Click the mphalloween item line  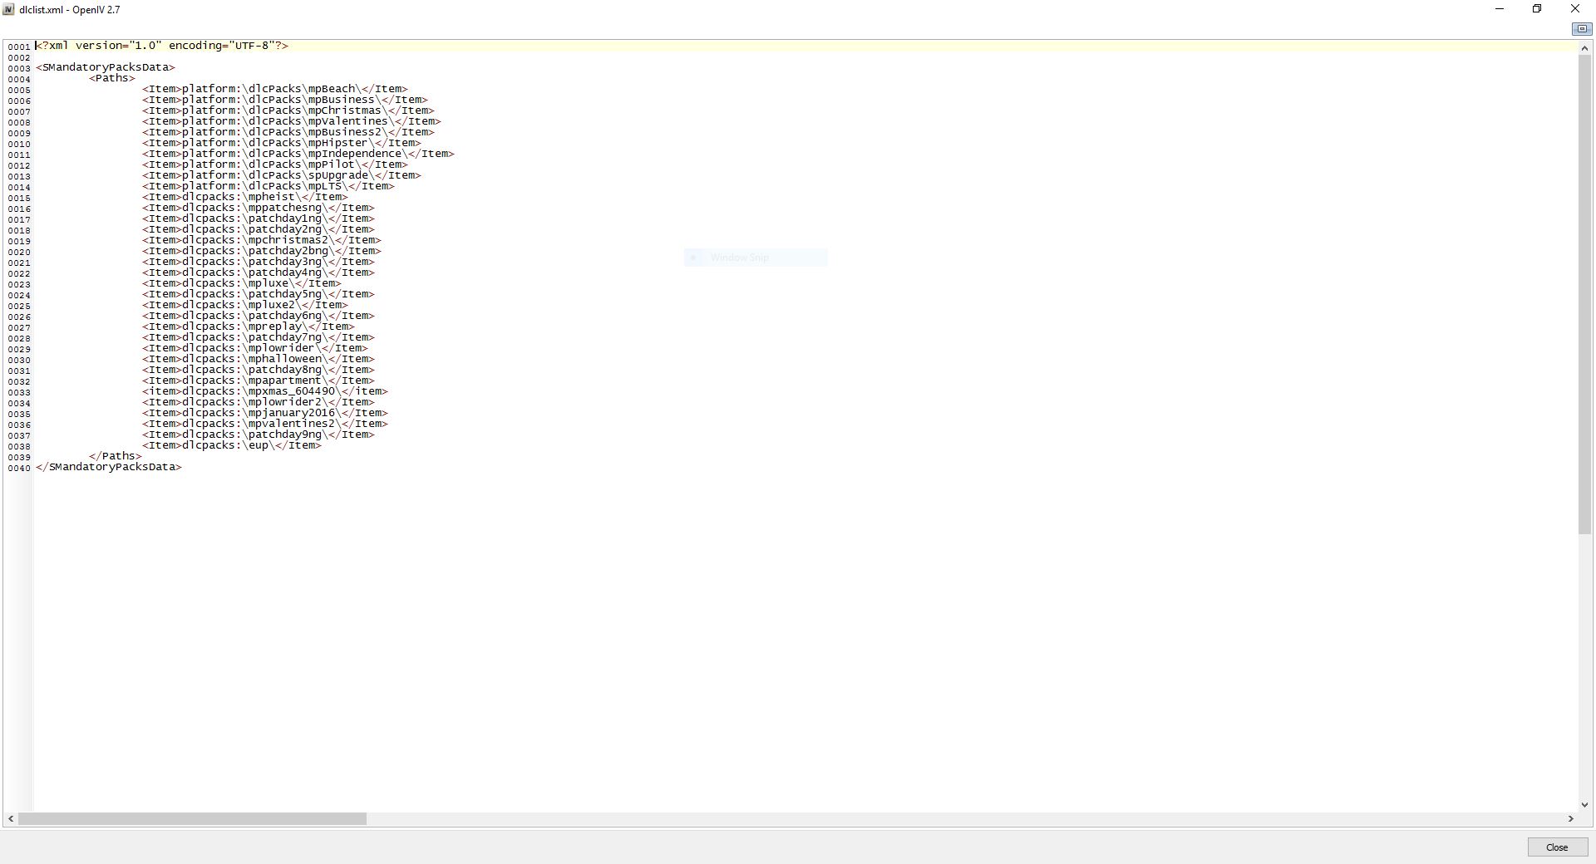coord(259,359)
